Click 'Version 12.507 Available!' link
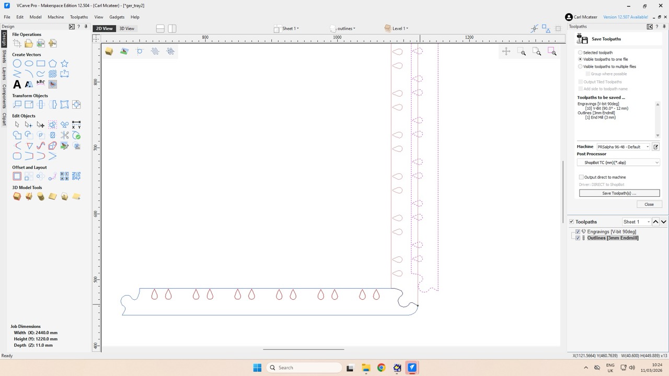 click(626, 17)
